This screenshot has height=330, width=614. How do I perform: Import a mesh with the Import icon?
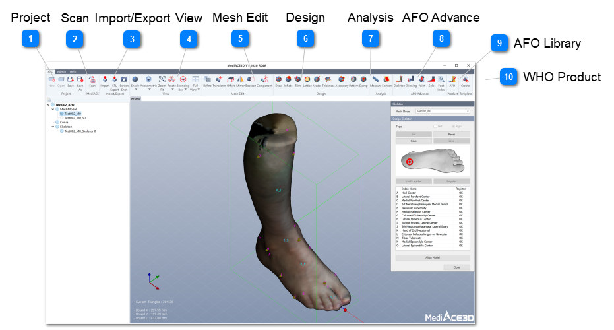tap(105, 81)
